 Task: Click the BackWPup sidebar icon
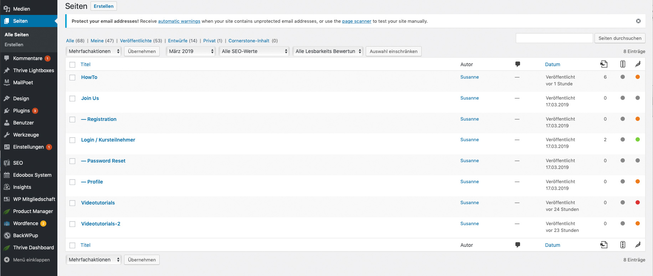tap(7, 235)
